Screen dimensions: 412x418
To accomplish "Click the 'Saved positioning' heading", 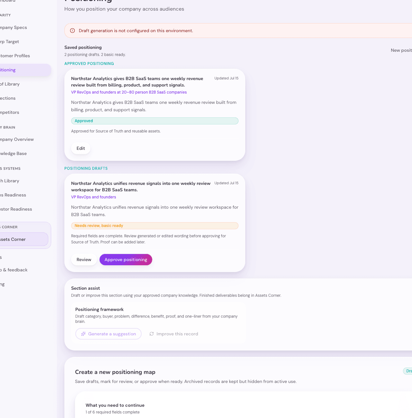I will (83, 47).
